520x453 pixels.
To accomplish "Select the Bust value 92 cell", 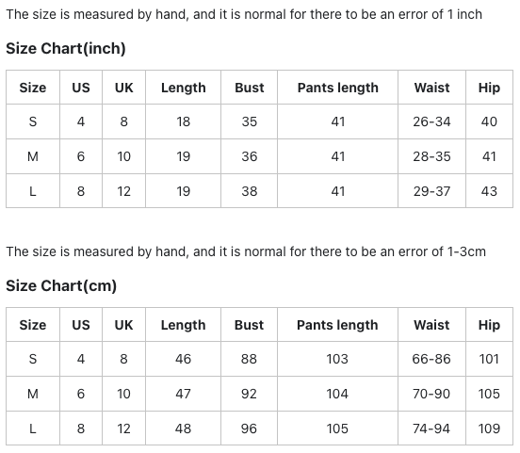I will 250,394.
